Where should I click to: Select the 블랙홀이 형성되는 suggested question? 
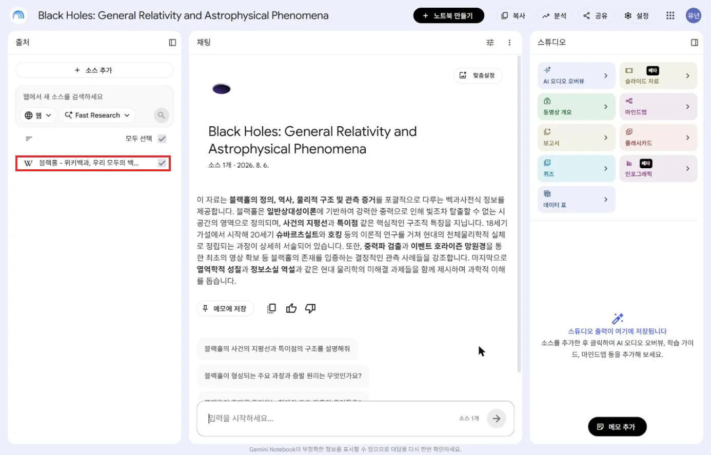coord(283,376)
